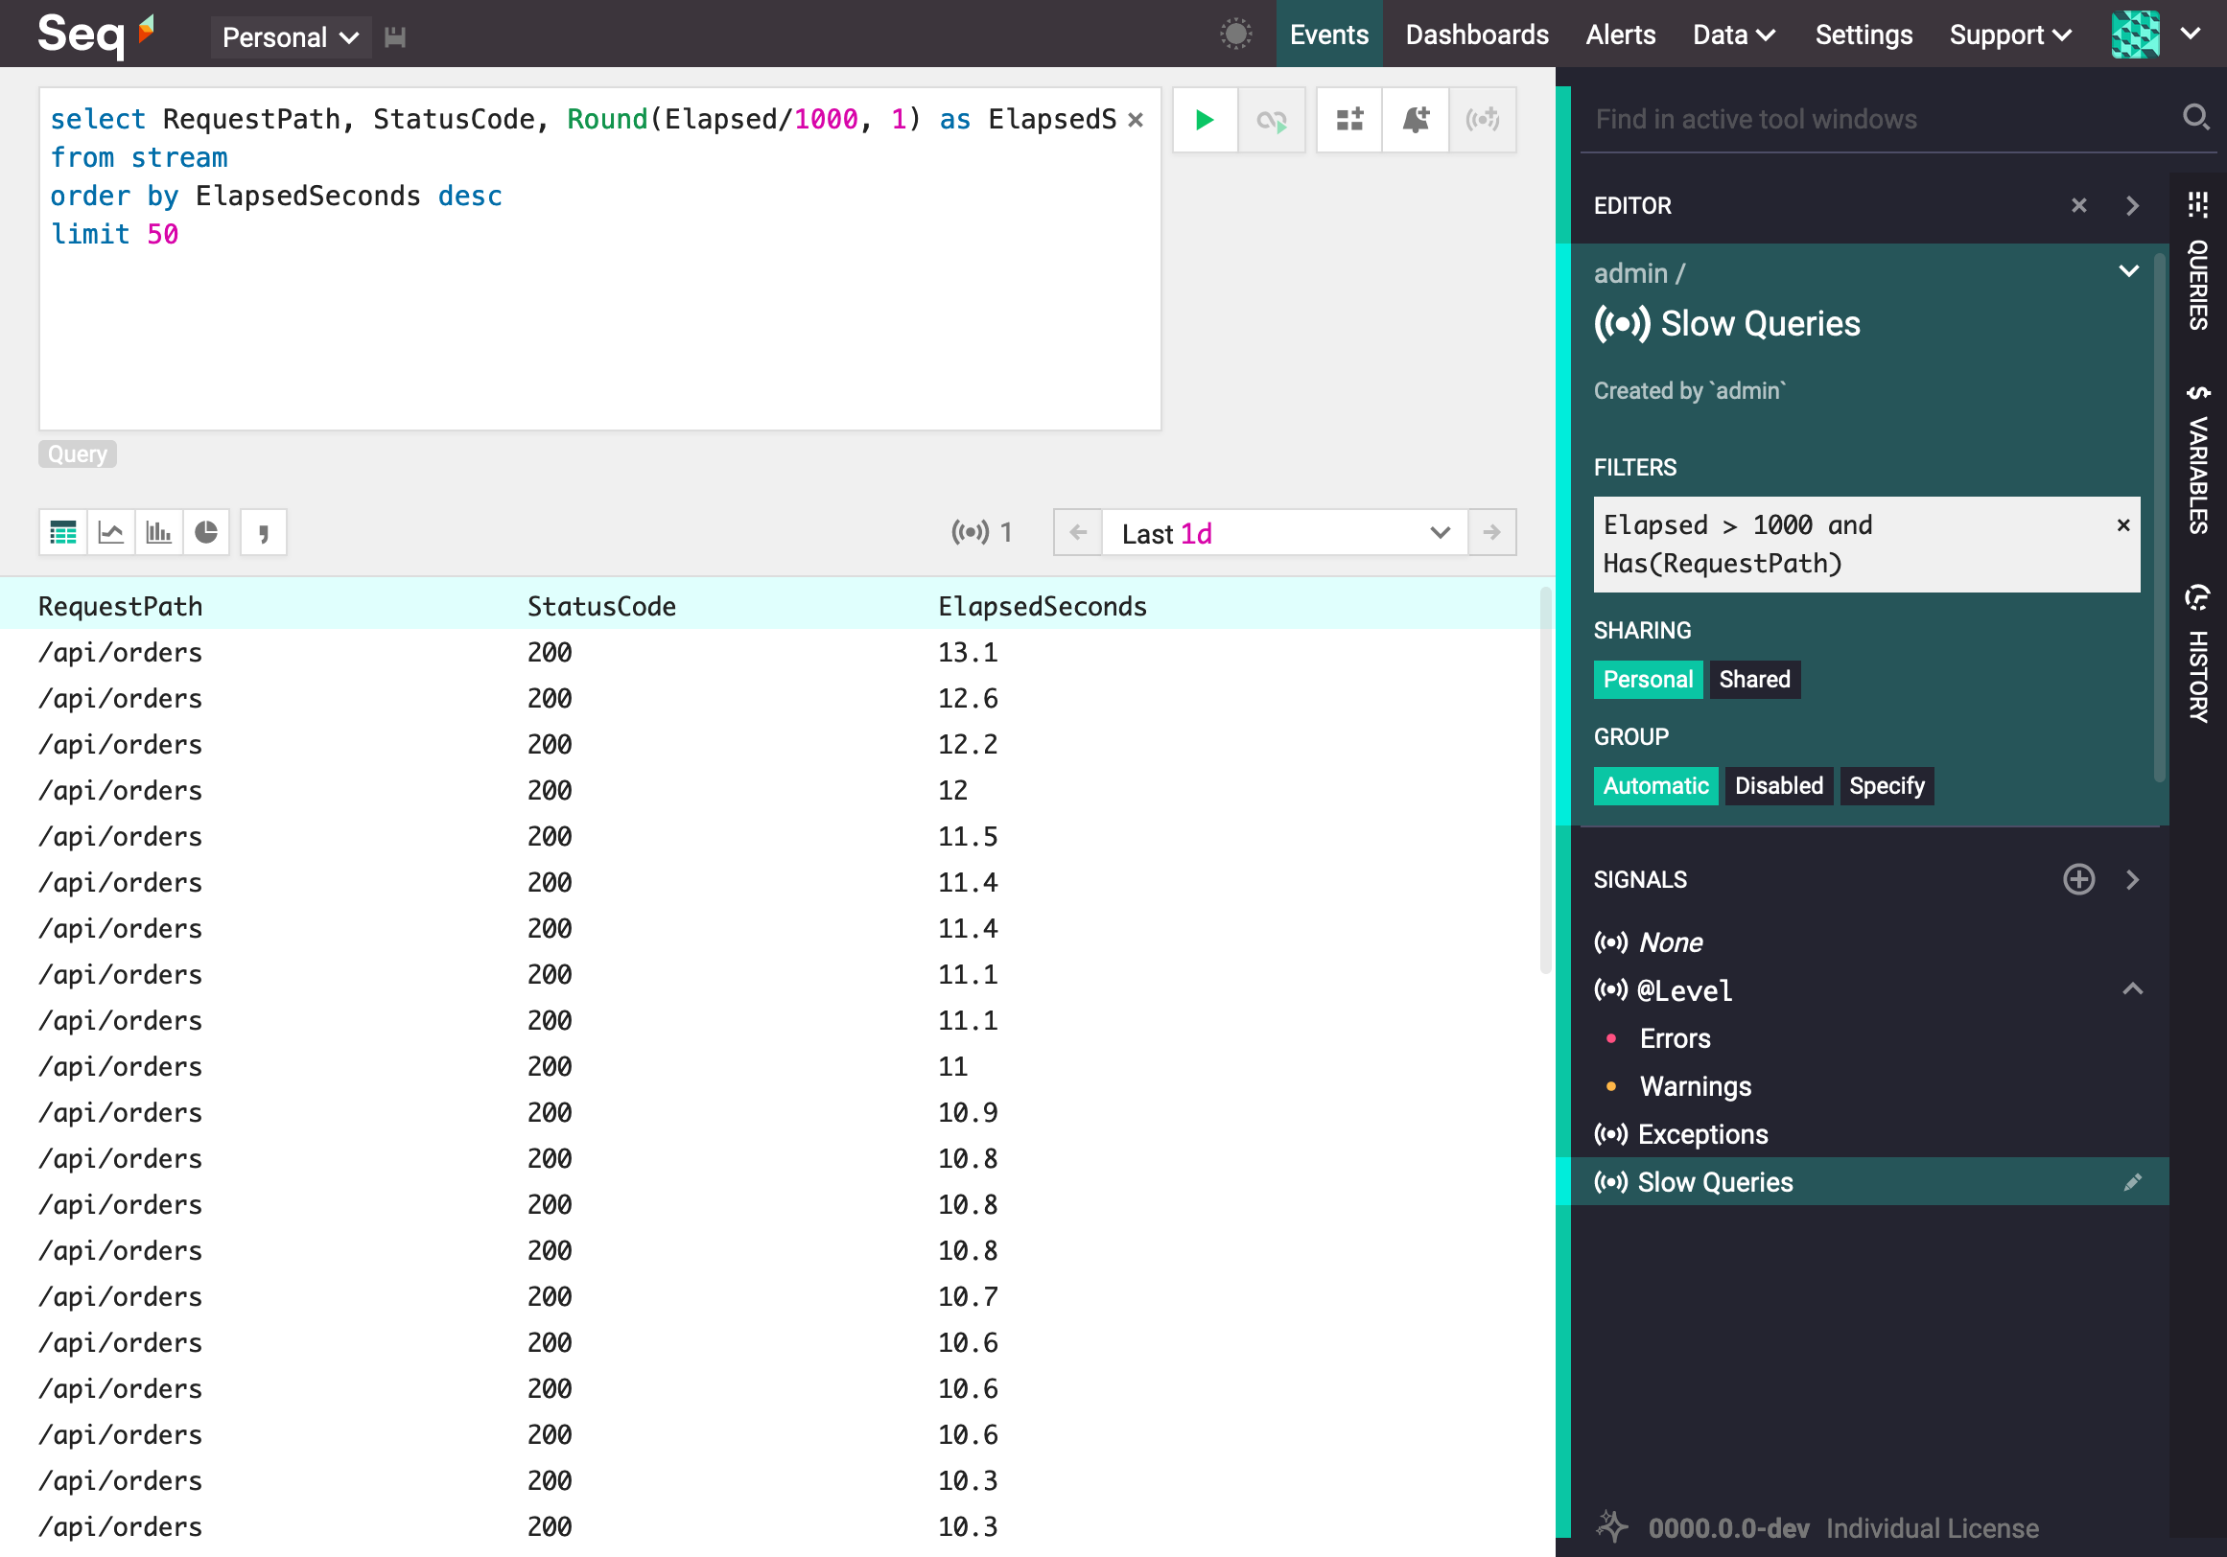Click the Slow Queries signal title in editor
Screen dimensions: 2227x1557
[1760, 324]
